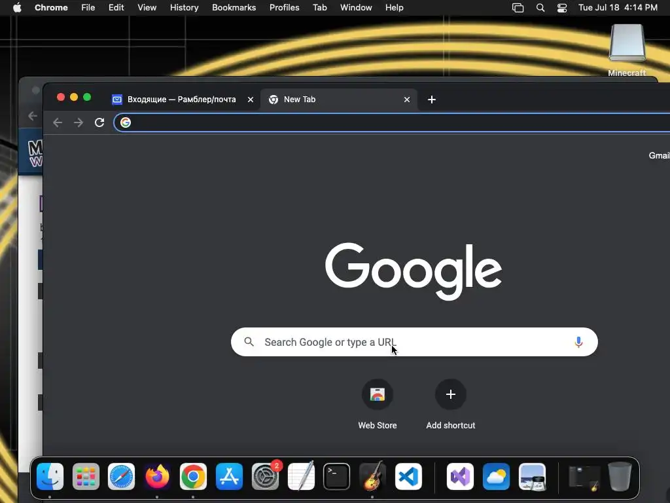The height and width of the screenshot is (503, 670).
Task: Click the search magnifier icon in Google box
Action: (x=249, y=342)
